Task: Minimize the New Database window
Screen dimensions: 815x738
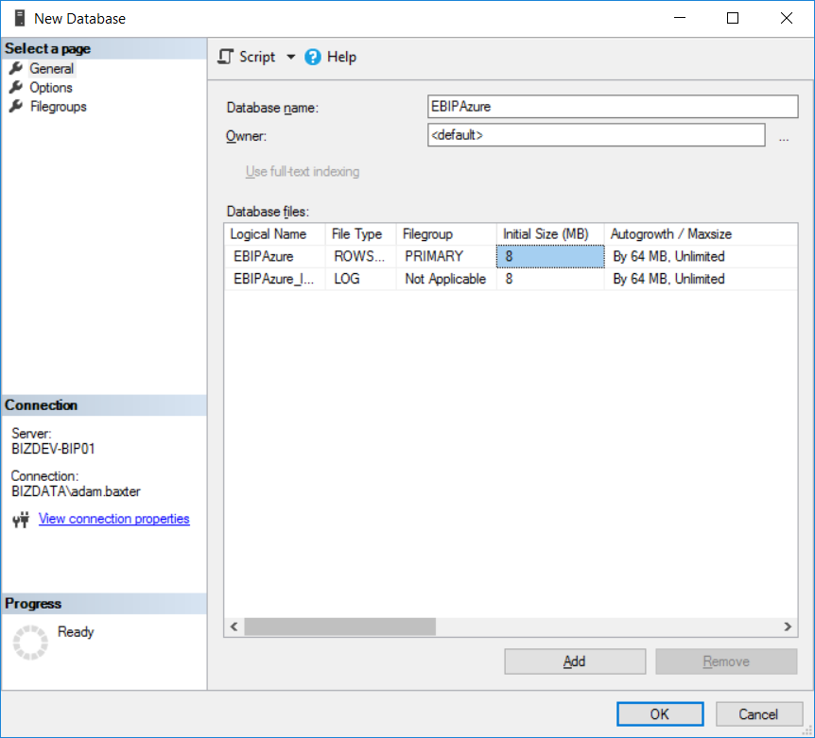Action: [x=680, y=18]
